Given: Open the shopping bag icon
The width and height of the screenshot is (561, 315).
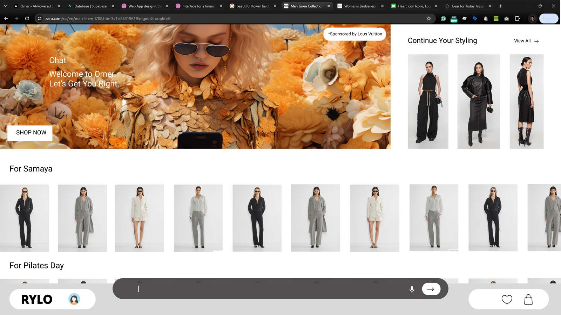Looking at the screenshot, I should pos(528,300).
